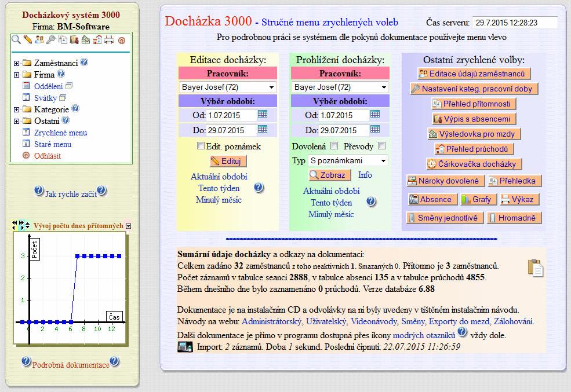Viewport: 571px width, 392px height.
Task: Open Pracovník dropdown in Prohlížení docházky
Action: click(x=340, y=87)
